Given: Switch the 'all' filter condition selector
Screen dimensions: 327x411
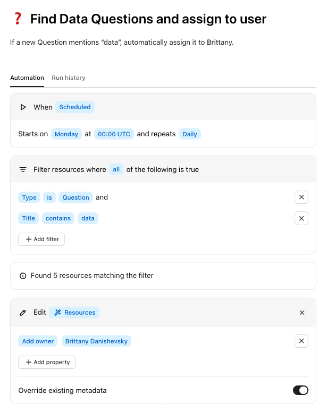Looking at the screenshot, I should pos(116,169).
